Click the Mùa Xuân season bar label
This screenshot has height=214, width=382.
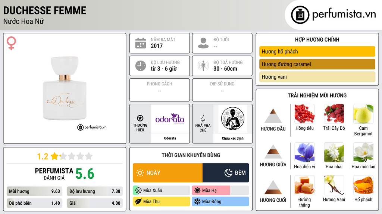pos(153,191)
